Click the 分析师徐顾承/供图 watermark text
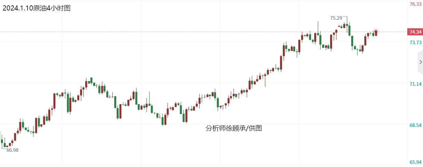 [x=234, y=128]
